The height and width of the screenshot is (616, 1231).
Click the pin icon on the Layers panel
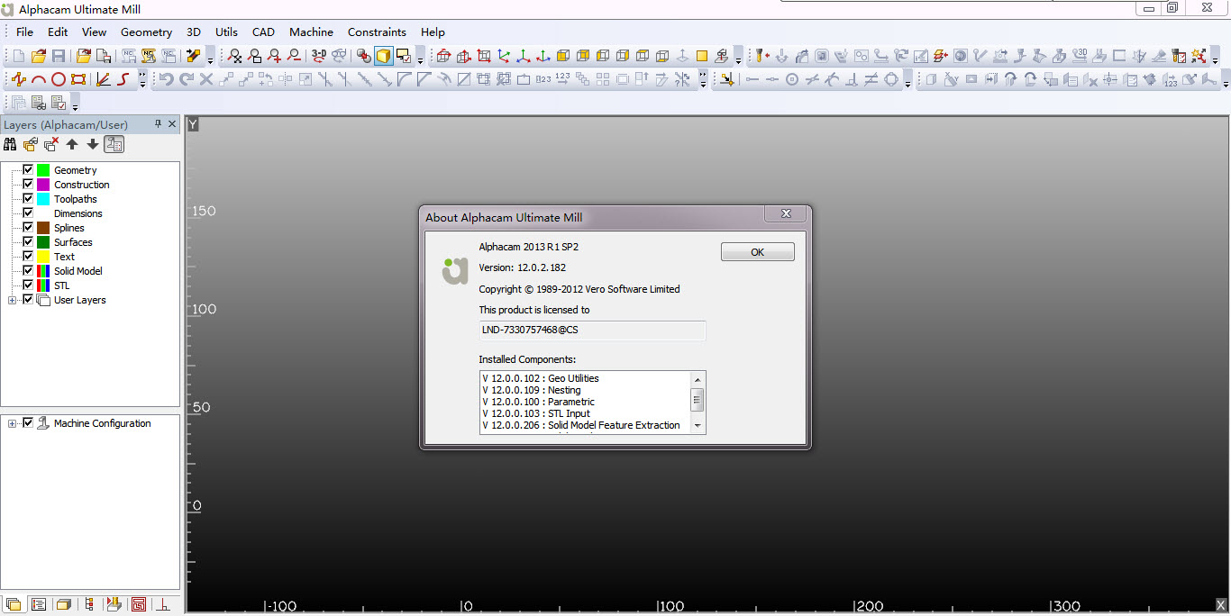pyautogui.click(x=159, y=124)
